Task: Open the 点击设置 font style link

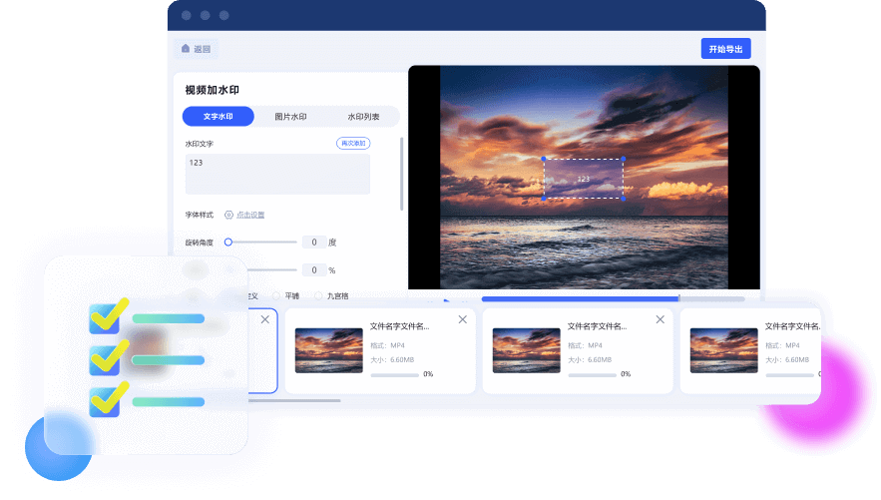Action: (x=250, y=215)
